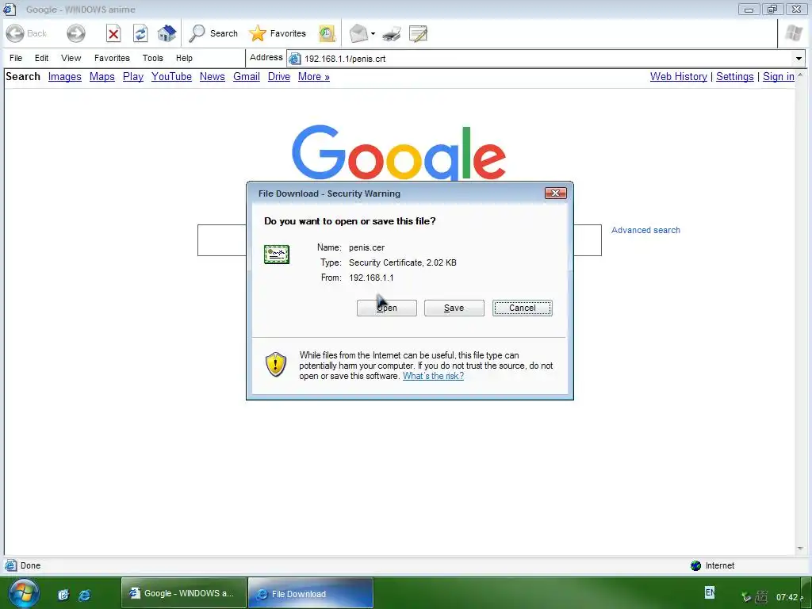Click the Edit page notepad icon
The height and width of the screenshot is (609, 812).
[418, 33]
